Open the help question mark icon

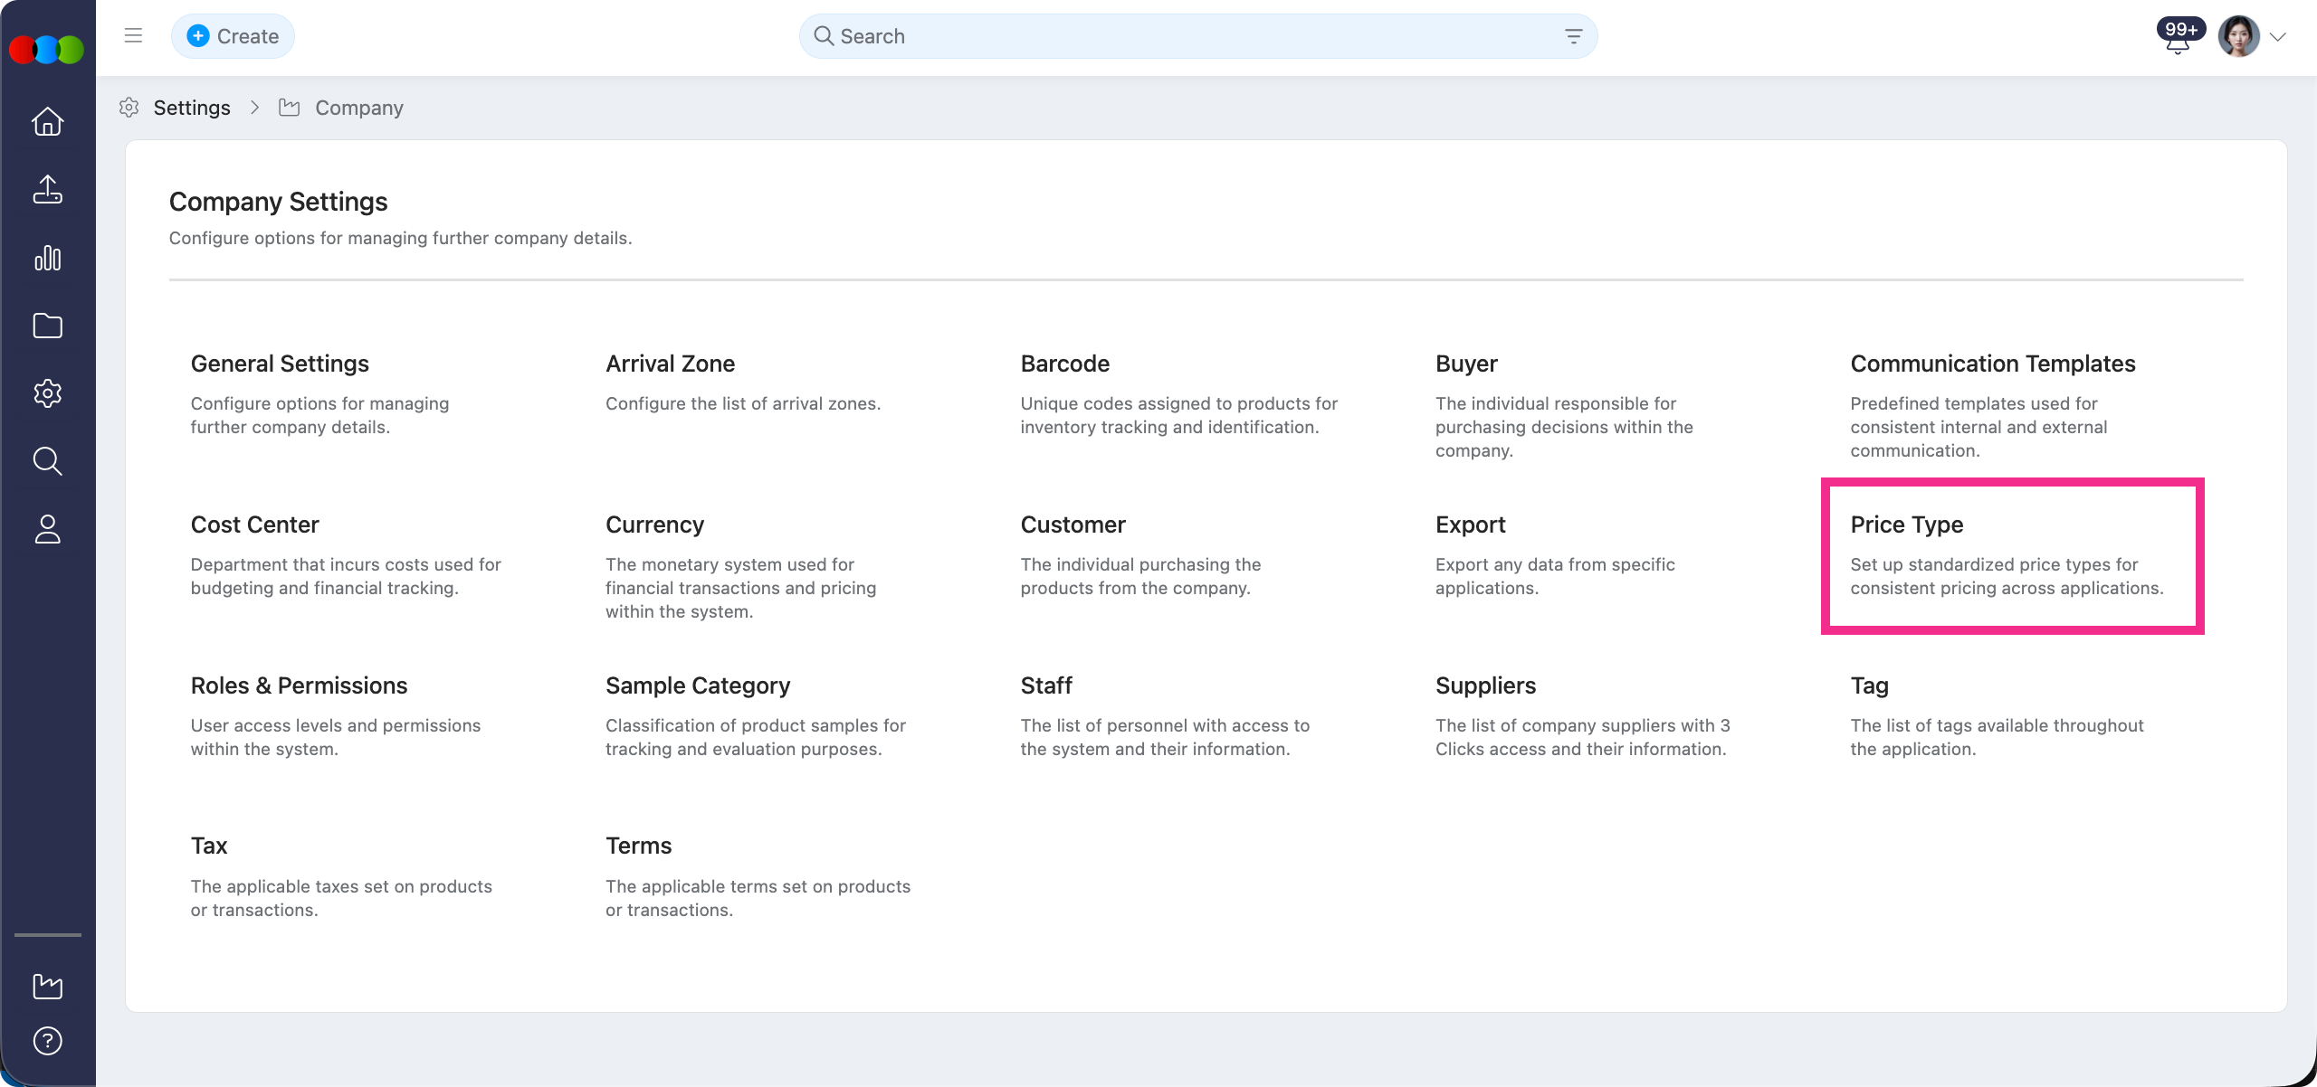point(47,1041)
